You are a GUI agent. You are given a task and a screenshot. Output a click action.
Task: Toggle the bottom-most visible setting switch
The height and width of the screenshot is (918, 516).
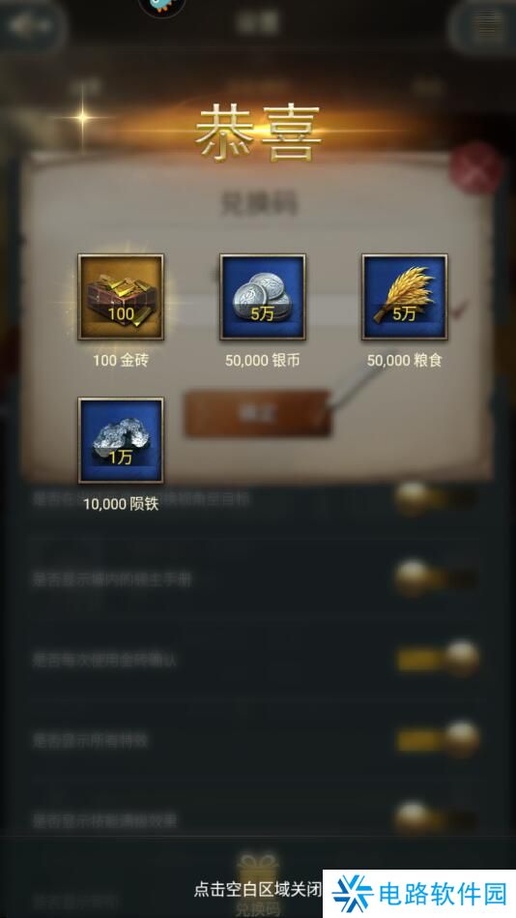pos(437,818)
